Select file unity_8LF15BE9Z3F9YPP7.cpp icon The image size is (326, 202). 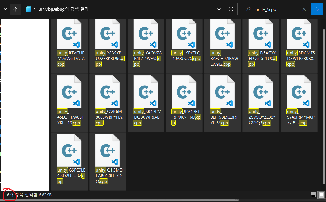pyautogui.click(x=222, y=92)
